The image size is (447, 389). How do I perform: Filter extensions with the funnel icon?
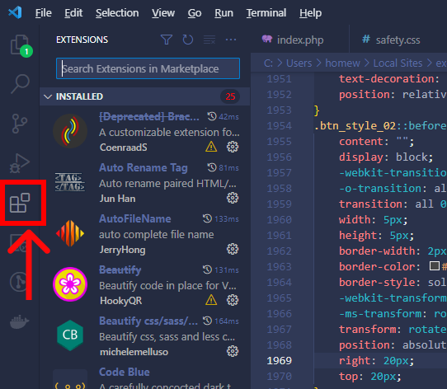point(167,40)
